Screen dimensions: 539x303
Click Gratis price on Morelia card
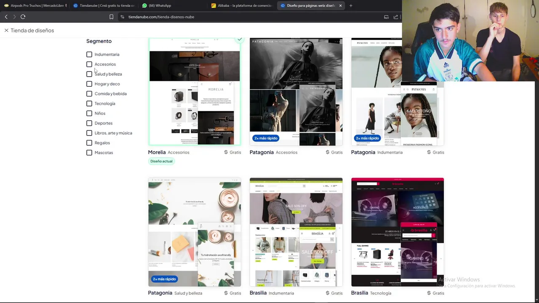[235, 152]
